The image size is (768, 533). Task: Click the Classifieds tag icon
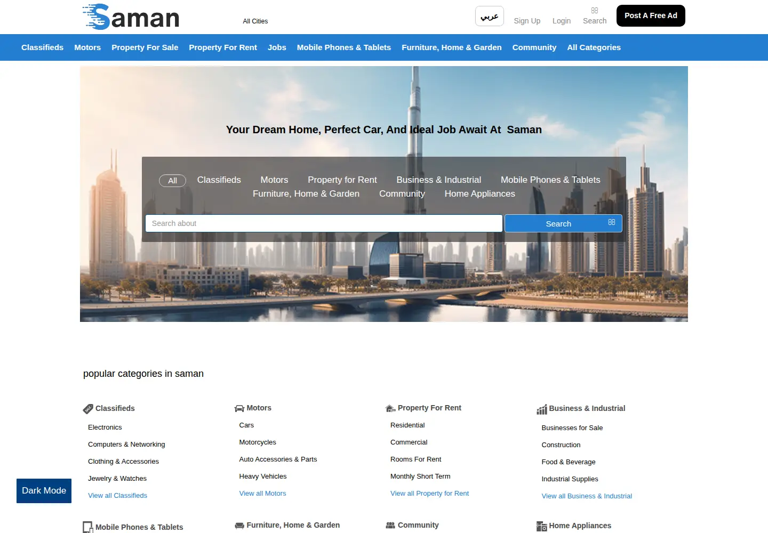[x=88, y=409]
